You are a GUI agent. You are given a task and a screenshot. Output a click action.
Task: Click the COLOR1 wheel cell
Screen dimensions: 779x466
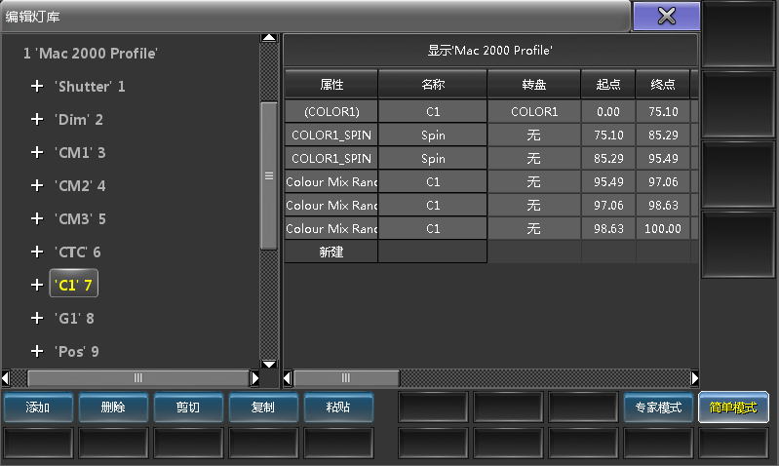click(534, 111)
